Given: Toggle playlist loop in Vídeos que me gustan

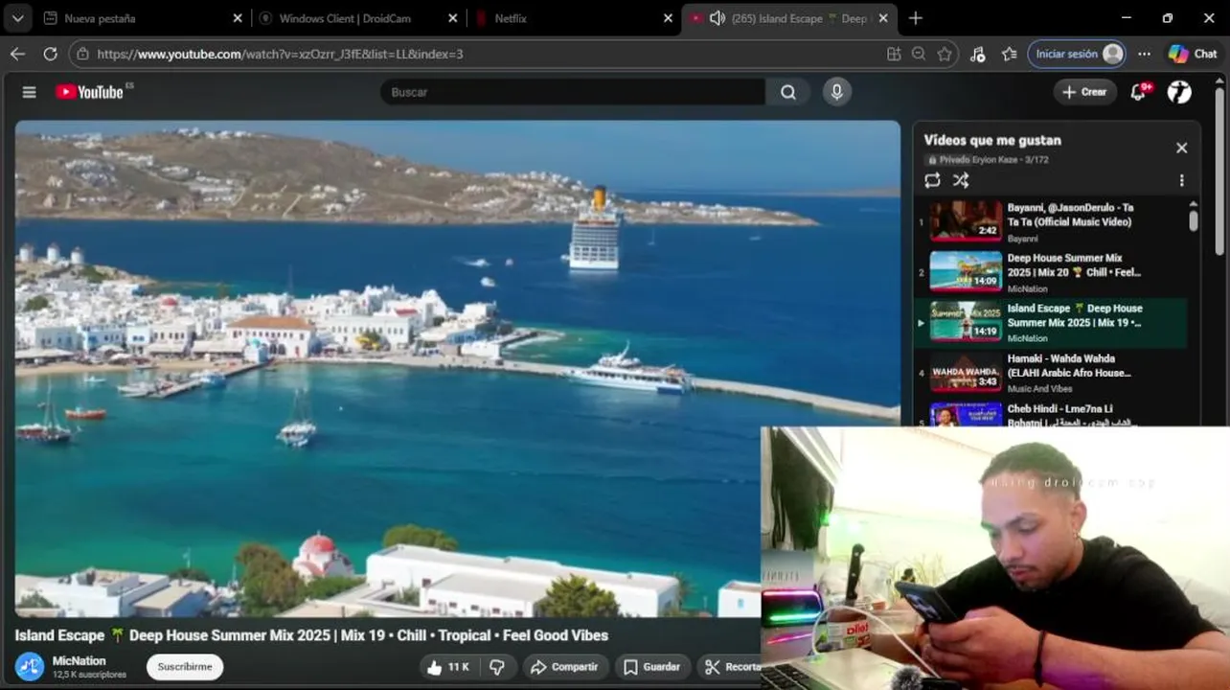Looking at the screenshot, I should tap(932, 180).
